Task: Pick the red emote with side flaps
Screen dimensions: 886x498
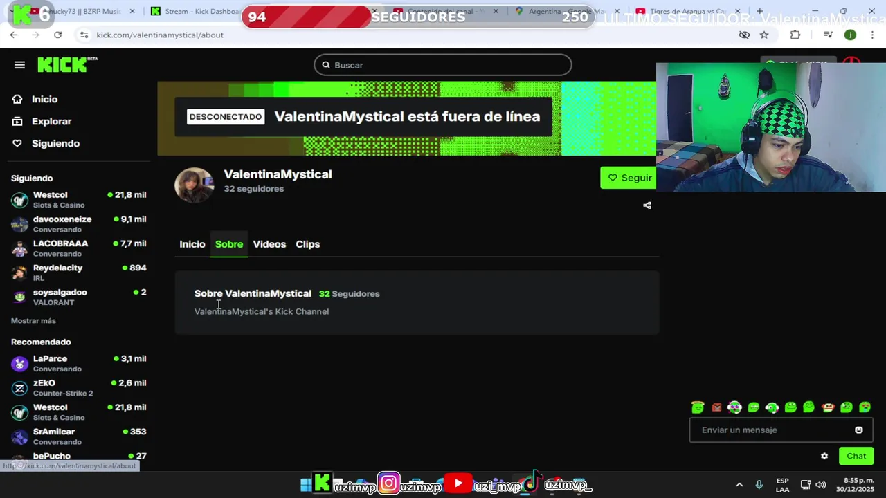Action: tap(828, 407)
